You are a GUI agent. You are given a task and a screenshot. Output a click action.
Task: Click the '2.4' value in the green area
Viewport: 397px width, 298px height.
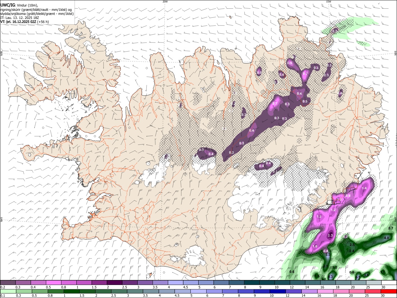352,251
